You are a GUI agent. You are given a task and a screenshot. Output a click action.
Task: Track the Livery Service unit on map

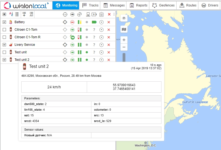[65, 45]
